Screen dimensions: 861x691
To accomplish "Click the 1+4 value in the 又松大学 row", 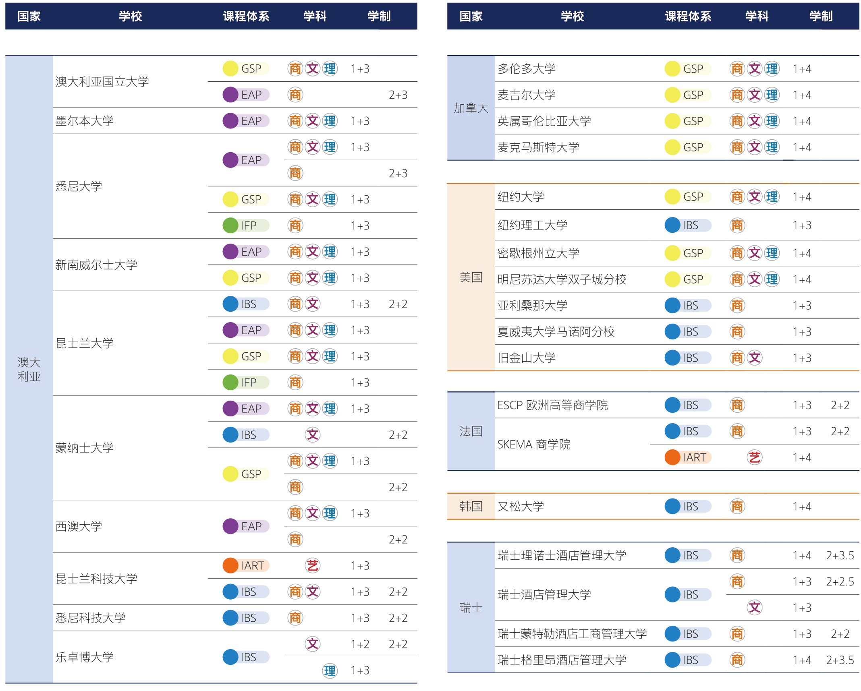I will [x=802, y=506].
